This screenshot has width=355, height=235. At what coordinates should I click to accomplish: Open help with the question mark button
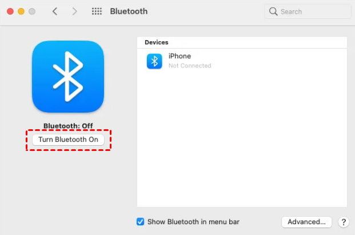(344, 222)
